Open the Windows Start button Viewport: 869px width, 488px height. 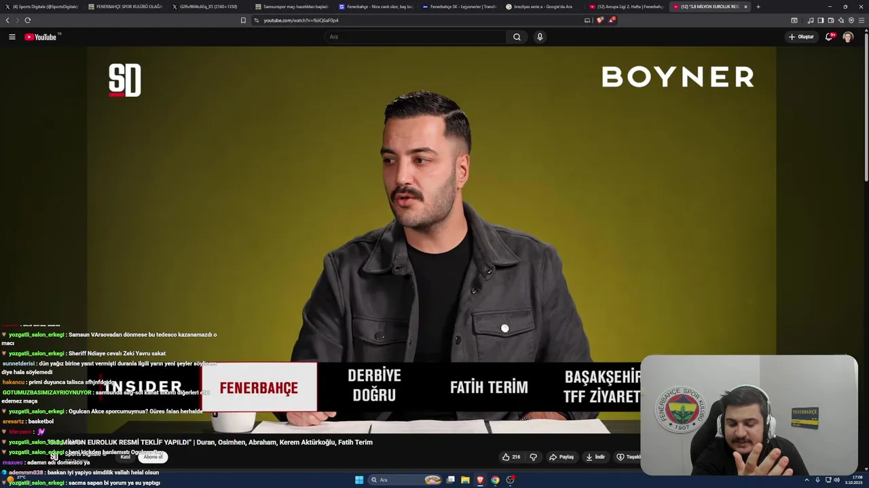click(359, 480)
